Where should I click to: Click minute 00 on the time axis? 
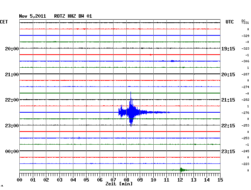pyautogui.click(x=20, y=180)
